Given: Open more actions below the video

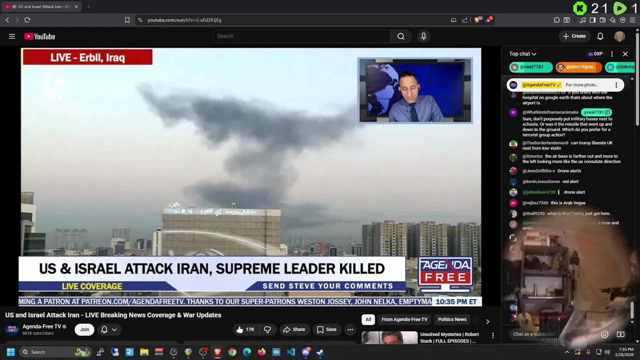Looking at the screenshot, I should 350,329.
